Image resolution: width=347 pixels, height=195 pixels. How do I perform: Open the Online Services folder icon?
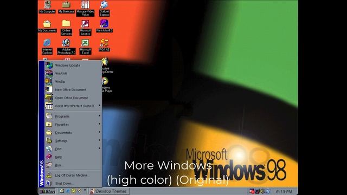point(66,28)
